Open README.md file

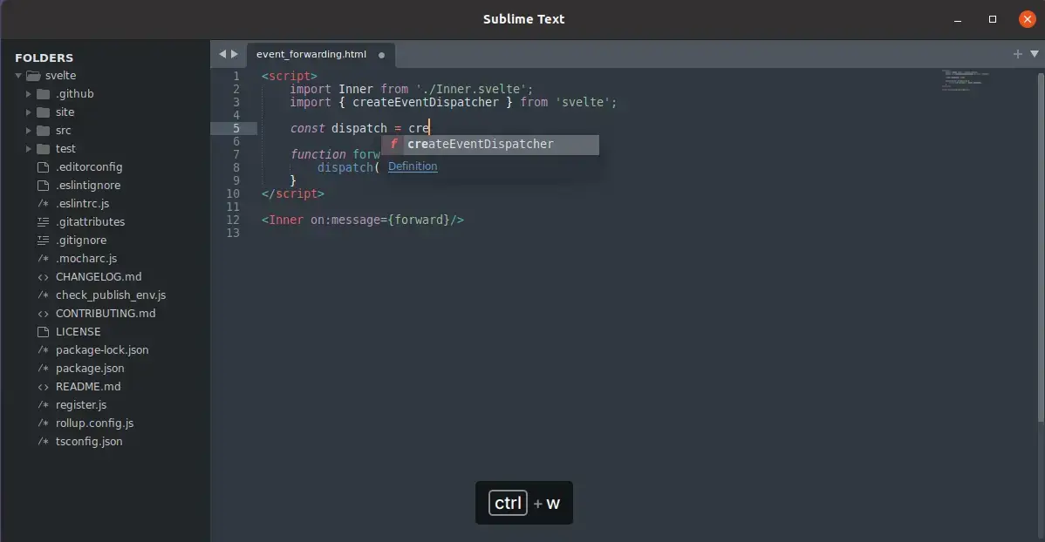[88, 387]
